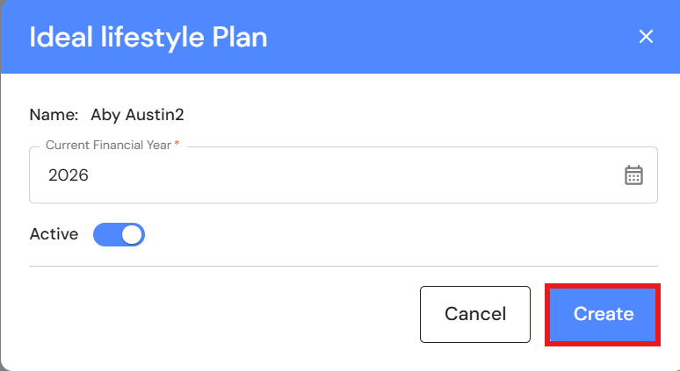The width and height of the screenshot is (680, 371).
Task: Click the Ideal lifestyle Plan title
Action: pos(148,38)
